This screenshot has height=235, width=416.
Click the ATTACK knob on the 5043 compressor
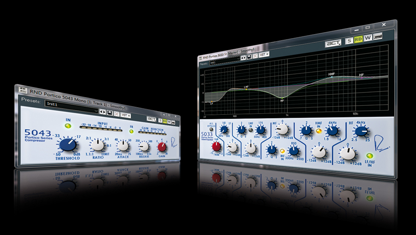pos(123,146)
